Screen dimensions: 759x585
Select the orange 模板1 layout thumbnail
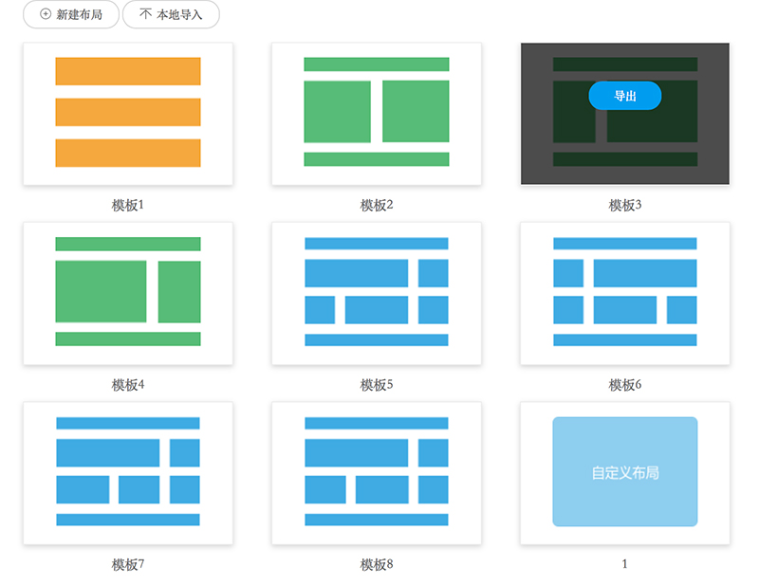(x=128, y=114)
